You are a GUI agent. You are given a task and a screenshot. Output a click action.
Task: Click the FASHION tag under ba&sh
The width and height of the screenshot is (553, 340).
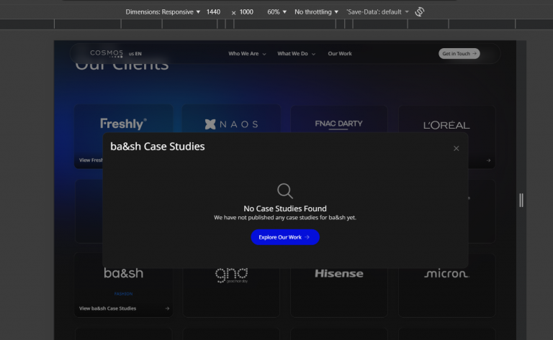tap(123, 294)
